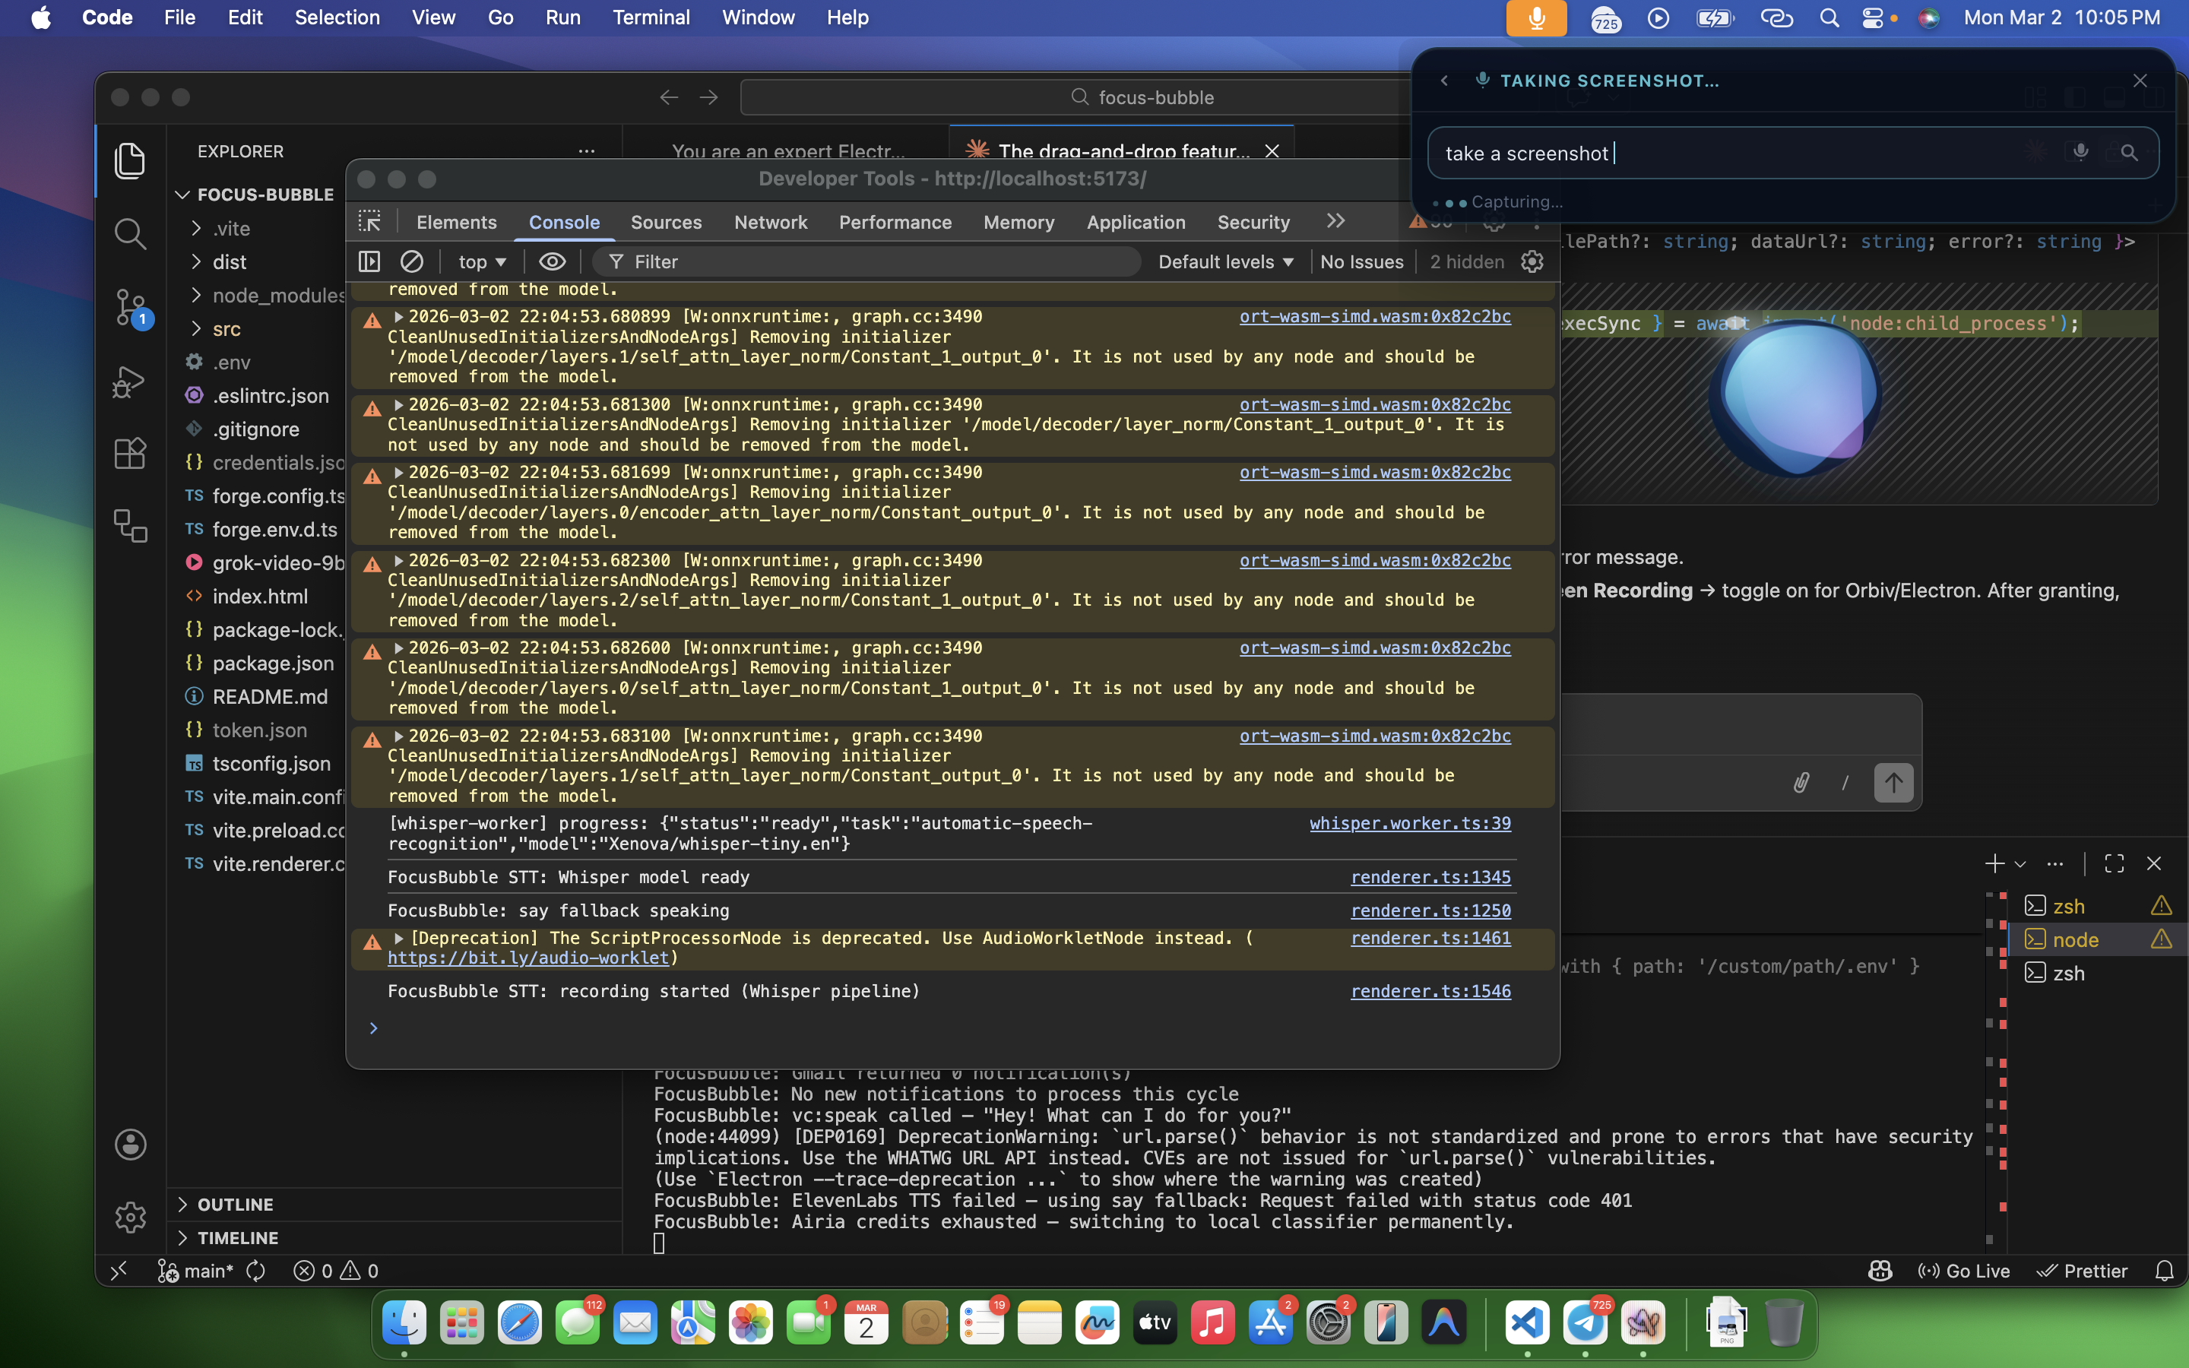Open the Search view in activity bar

130,233
